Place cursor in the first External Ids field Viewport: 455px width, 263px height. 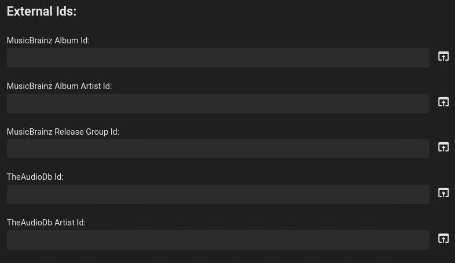(x=218, y=58)
